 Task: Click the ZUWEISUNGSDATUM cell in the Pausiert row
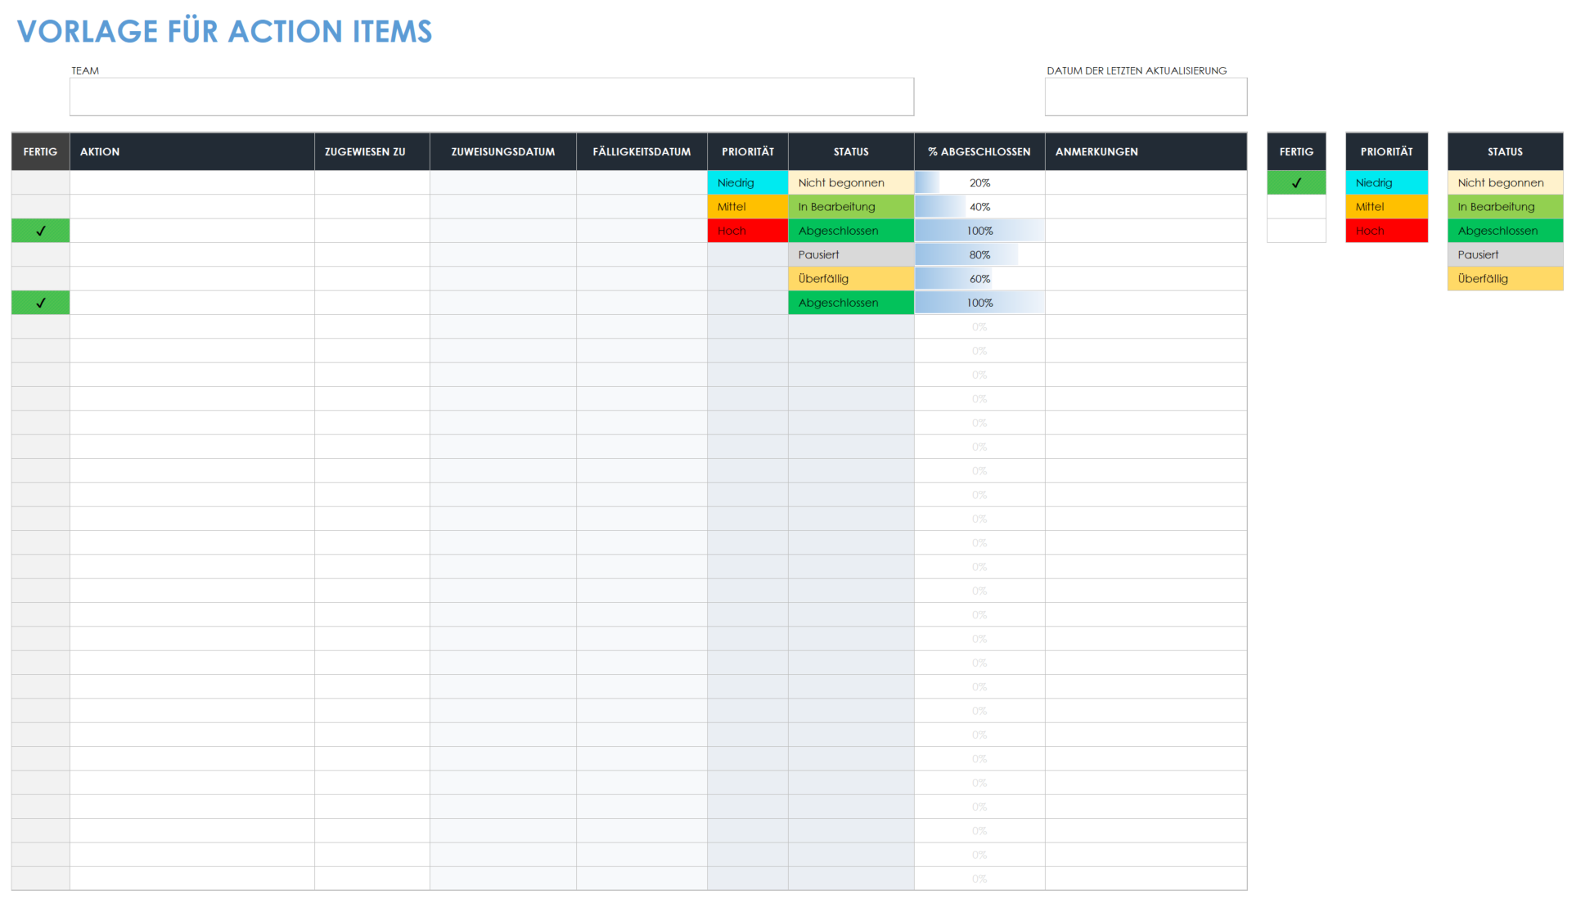(x=503, y=254)
